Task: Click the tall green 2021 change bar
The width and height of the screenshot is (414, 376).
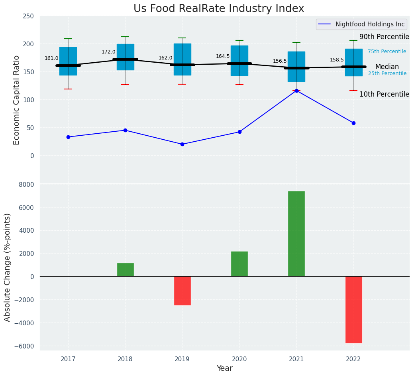Action: click(x=296, y=234)
